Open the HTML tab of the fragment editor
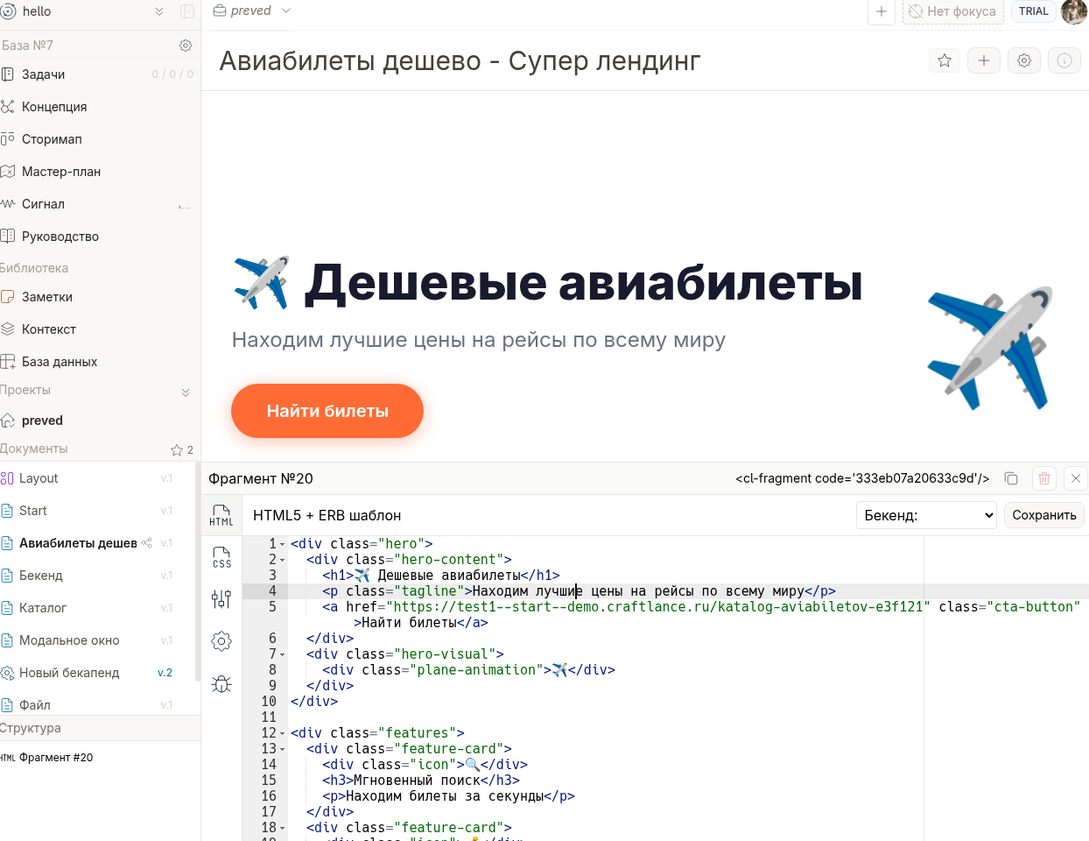Image resolution: width=1089 pixels, height=841 pixels. tap(221, 515)
